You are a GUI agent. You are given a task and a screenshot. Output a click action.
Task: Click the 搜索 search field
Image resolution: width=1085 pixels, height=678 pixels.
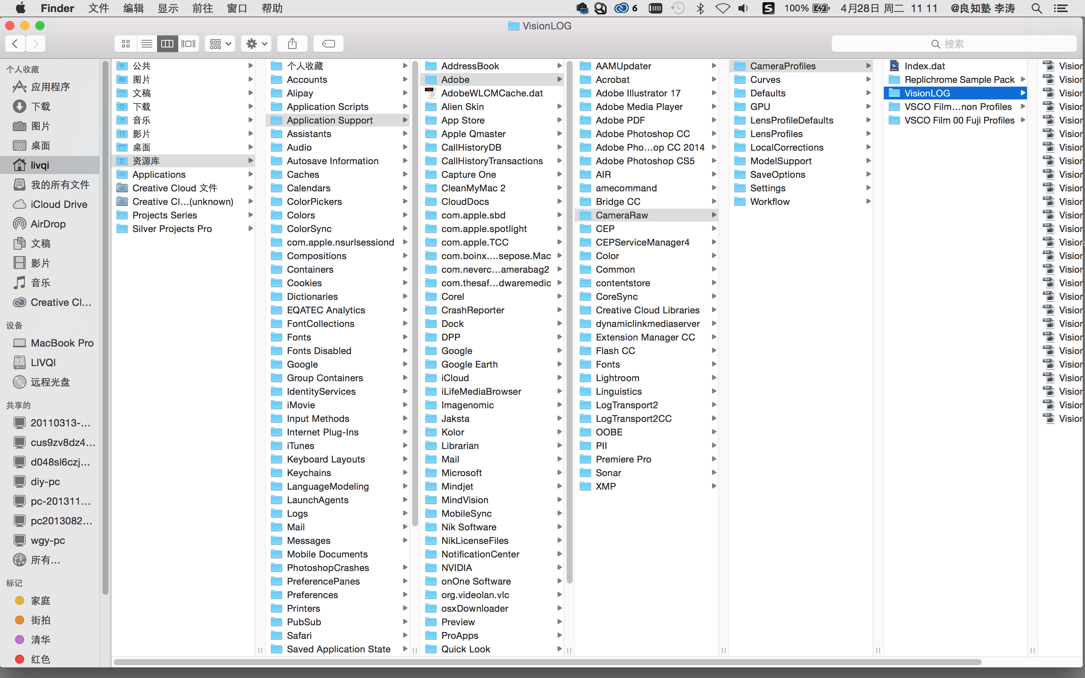953,43
